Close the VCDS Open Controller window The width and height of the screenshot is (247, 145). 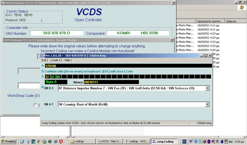173,3
